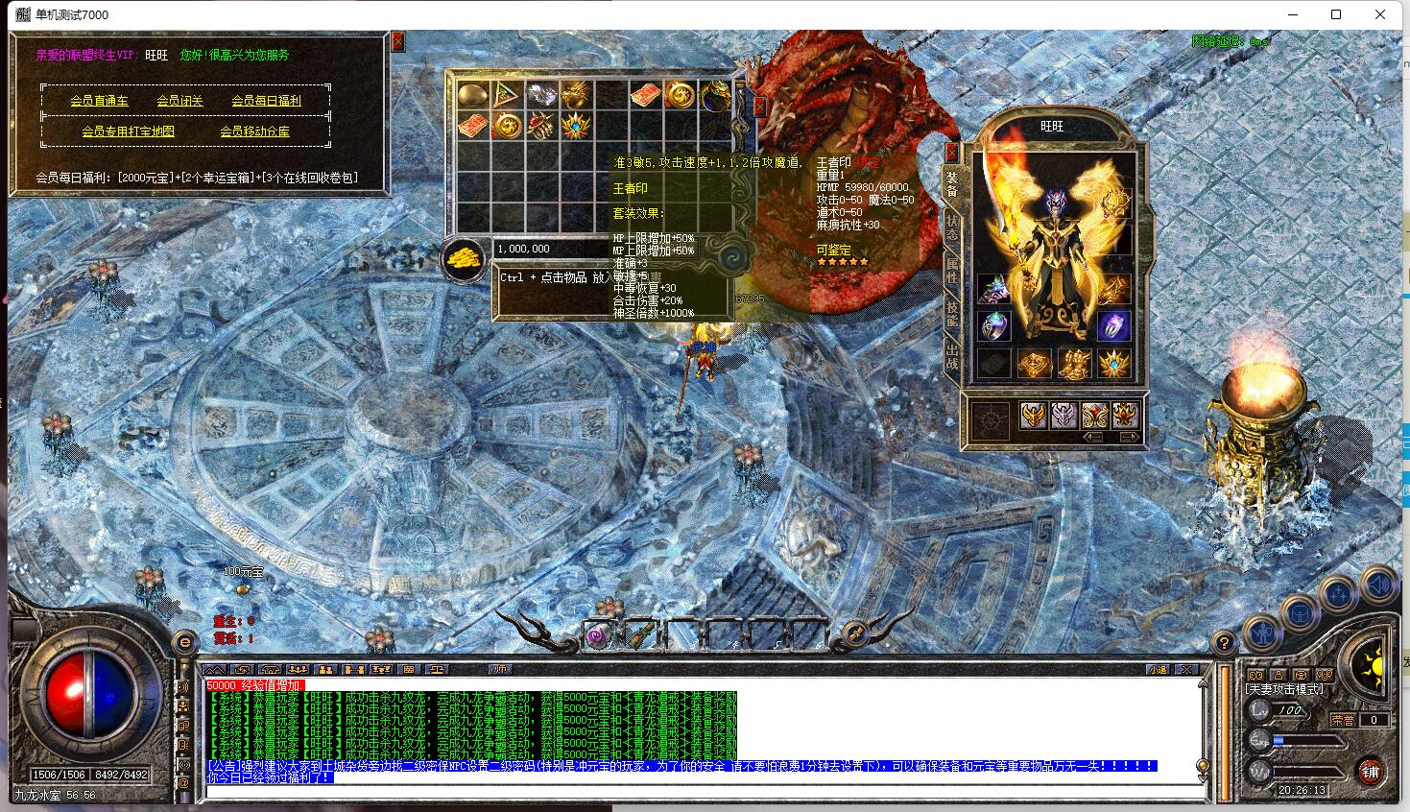This screenshot has height=812, width=1410.
Task: Use the purple potion in quick slot
Action: [x=599, y=634]
